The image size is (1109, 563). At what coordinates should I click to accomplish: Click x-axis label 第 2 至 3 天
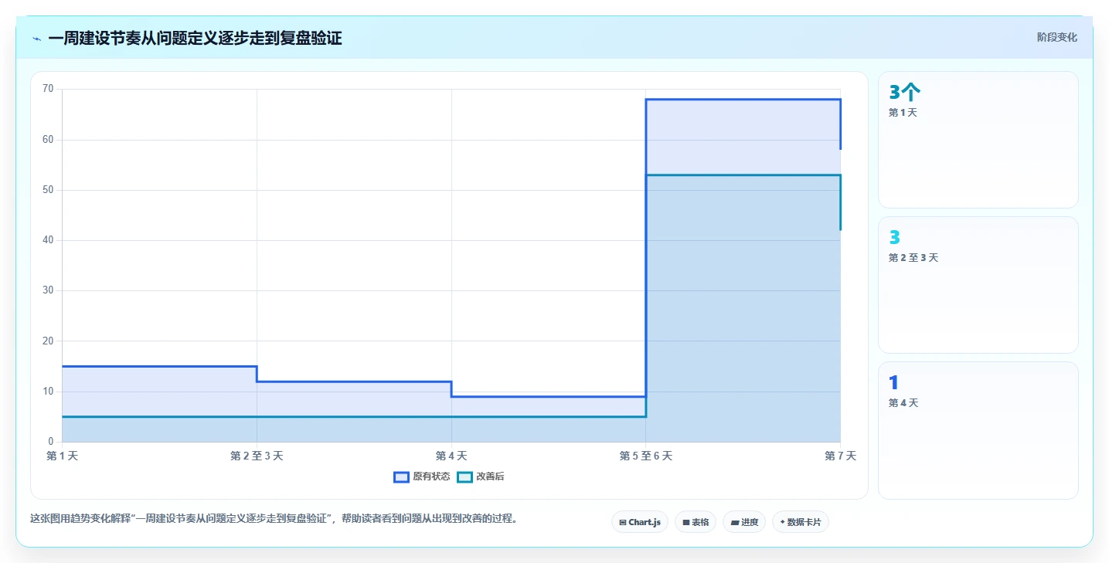257,456
